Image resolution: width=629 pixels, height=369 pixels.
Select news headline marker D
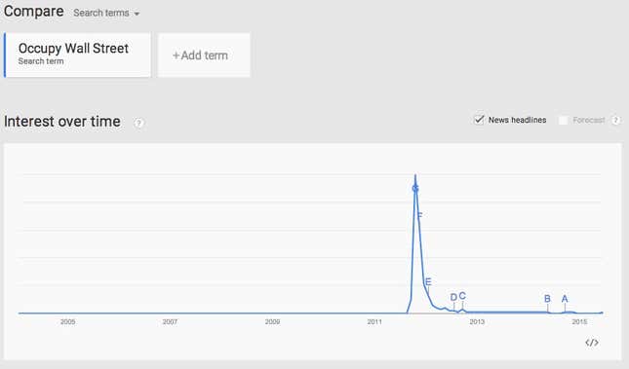(x=453, y=297)
